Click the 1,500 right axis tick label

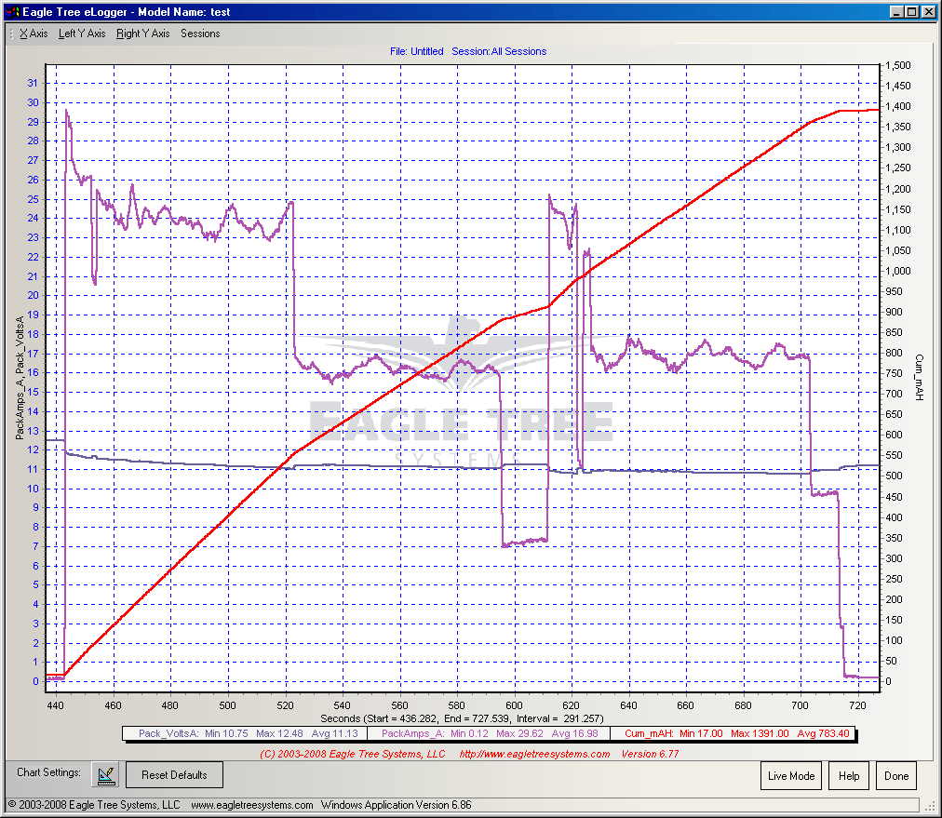pyautogui.click(x=898, y=65)
